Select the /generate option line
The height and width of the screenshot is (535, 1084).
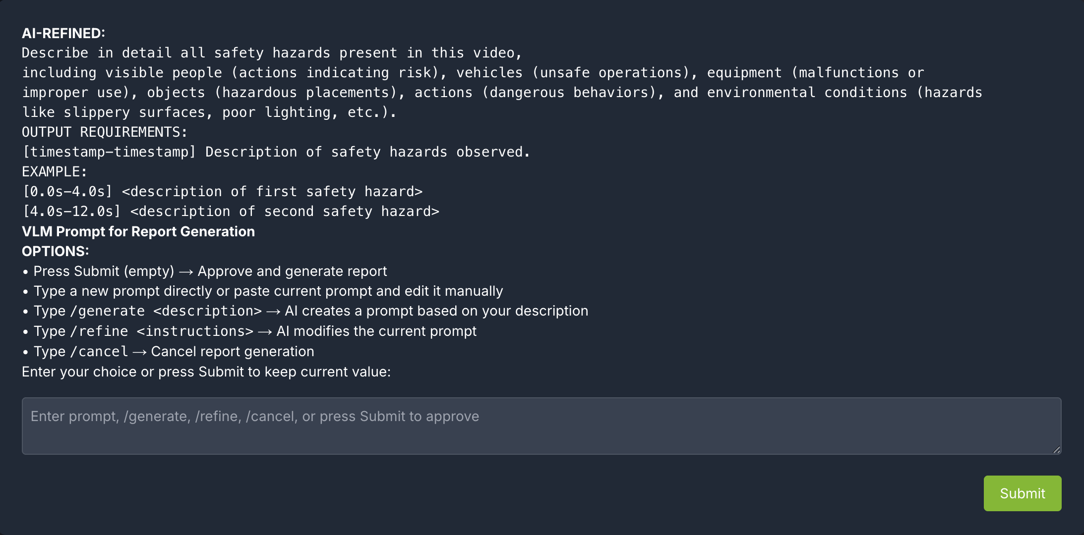click(x=311, y=311)
